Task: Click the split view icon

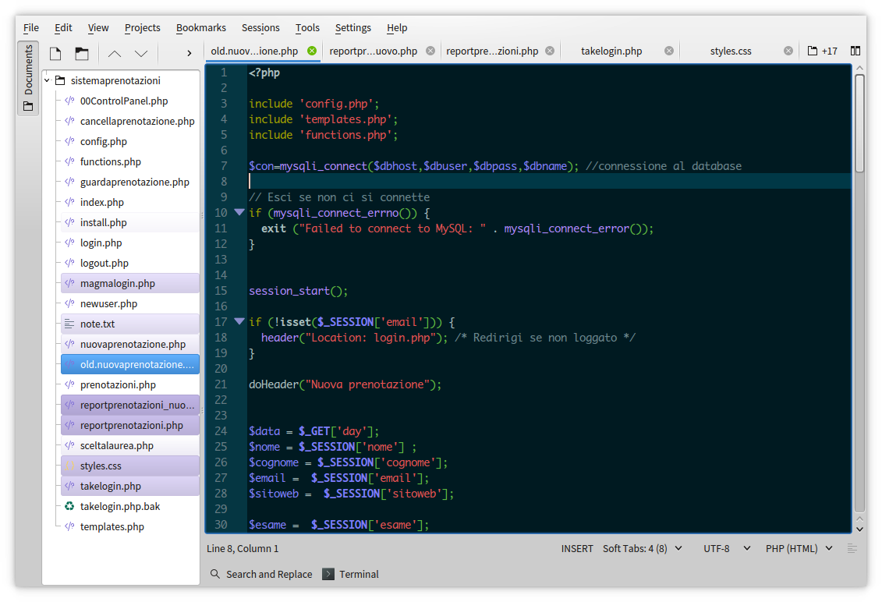Action: tap(855, 51)
